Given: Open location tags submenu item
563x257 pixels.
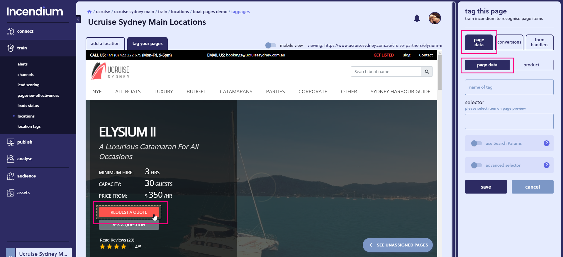Looking at the screenshot, I should [x=29, y=126].
